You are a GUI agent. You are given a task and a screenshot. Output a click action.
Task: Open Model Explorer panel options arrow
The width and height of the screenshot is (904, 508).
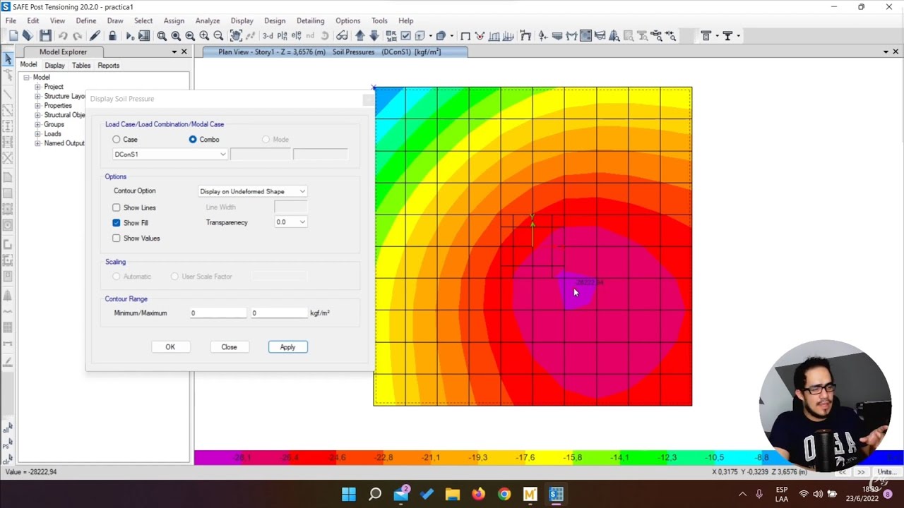[x=174, y=52]
